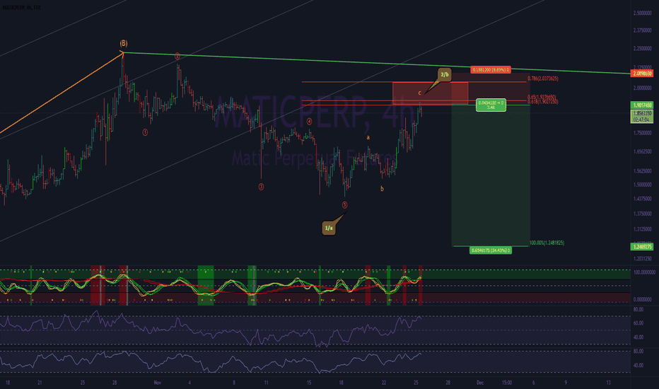Click the 1.7500000 price axis label
Image resolution: width=659 pixels, height=389 pixels.
click(x=642, y=133)
